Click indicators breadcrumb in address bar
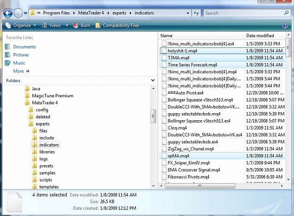294x216 pixels. pos(144,13)
